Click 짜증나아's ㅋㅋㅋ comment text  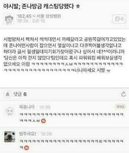click(x=71, y=118)
